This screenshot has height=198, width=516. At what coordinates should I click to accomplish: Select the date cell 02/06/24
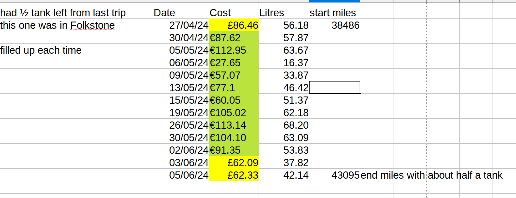189,150
